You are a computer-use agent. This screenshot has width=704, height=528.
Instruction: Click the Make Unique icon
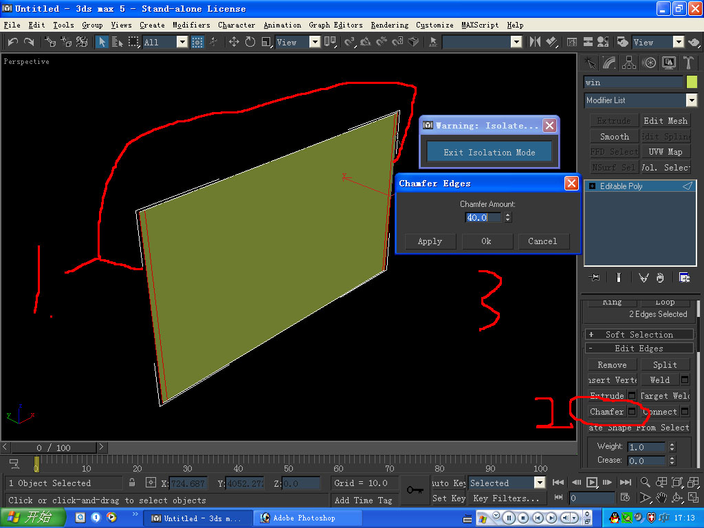click(643, 278)
